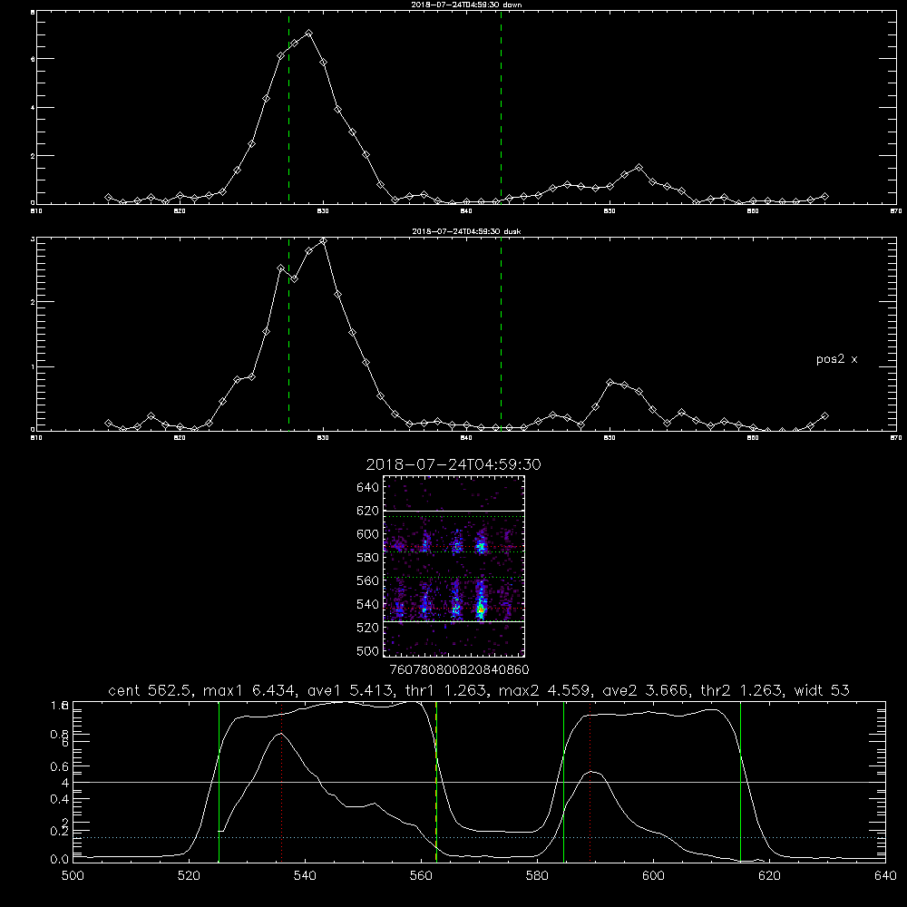Click the '620' label on bottom plot x-axis

[x=769, y=876]
